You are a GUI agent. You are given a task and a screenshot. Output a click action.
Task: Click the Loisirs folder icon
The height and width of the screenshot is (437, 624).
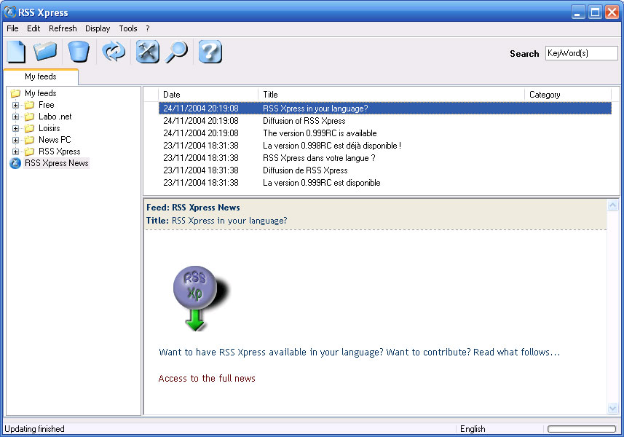click(x=29, y=128)
